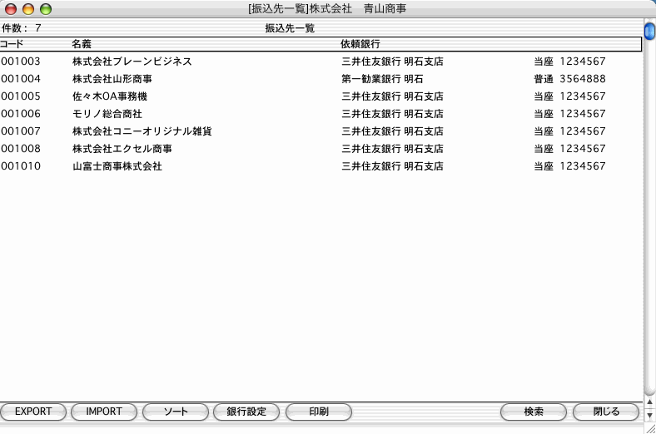Click the 名義 column header
The width and height of the screenshot is (656, 434).
point(81,43)
